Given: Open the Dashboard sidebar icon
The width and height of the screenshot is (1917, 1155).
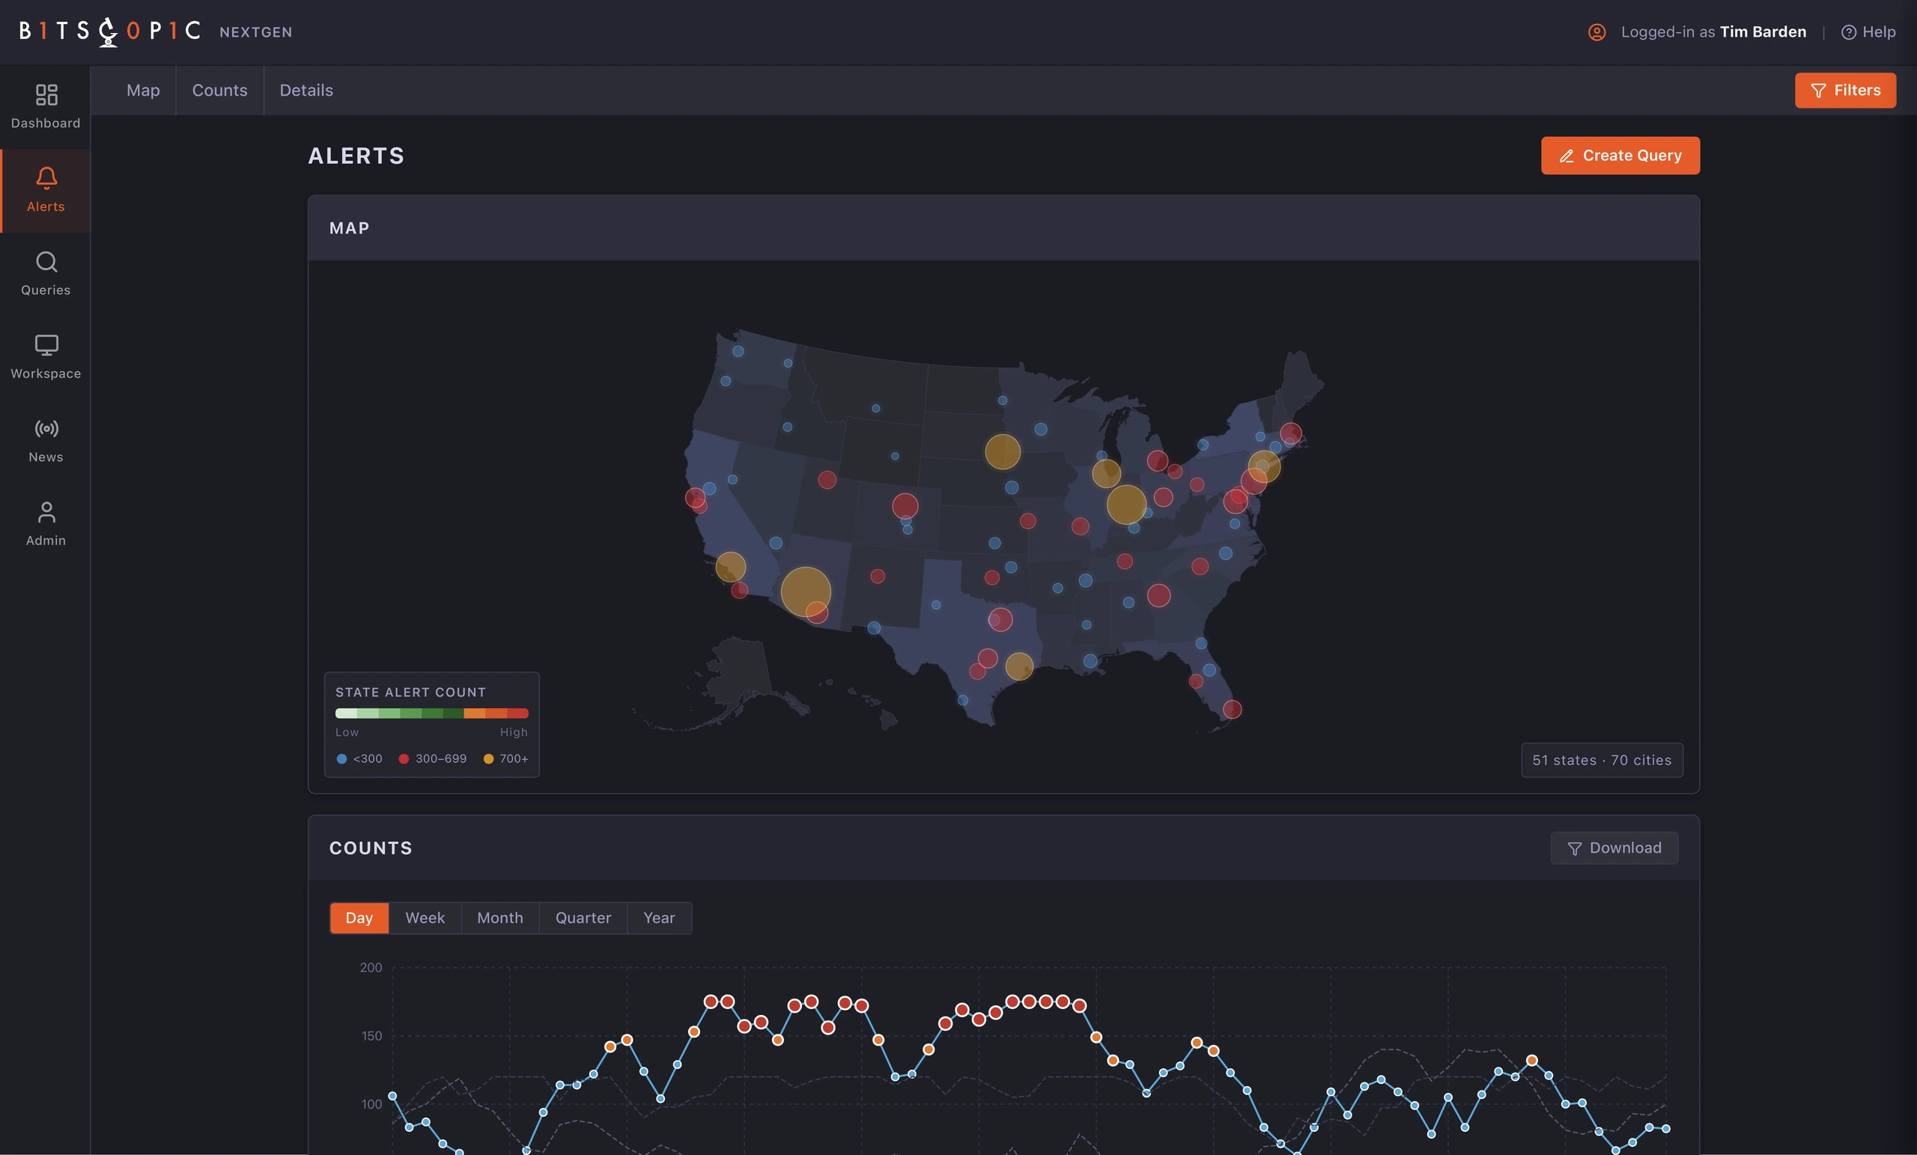Looking at the screenshot, I should pos(46,95).
